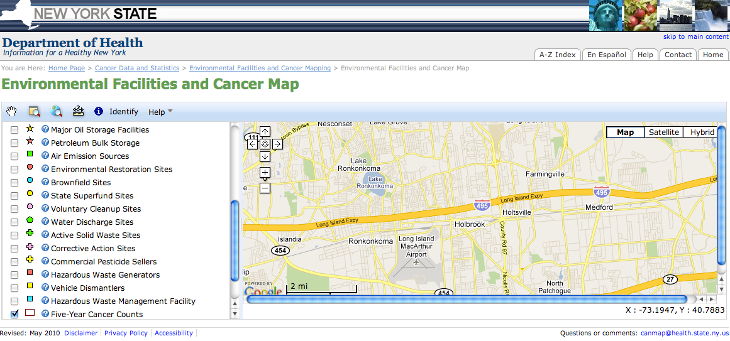Open the Contact tab
Image resolution: width=730 pixels, height=341 pixels.
(678, 55)
